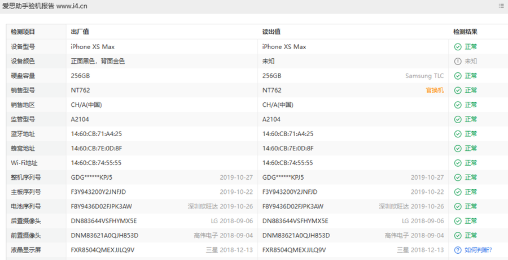Select the 后置摄像头 row label
508x260 pixels.
[26, 221]
